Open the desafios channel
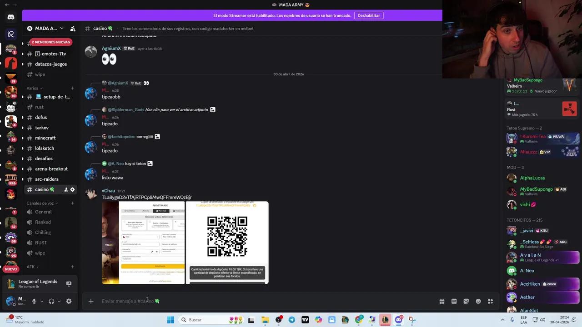Screen dimensions: 582x327 click(x=50, y=159)
